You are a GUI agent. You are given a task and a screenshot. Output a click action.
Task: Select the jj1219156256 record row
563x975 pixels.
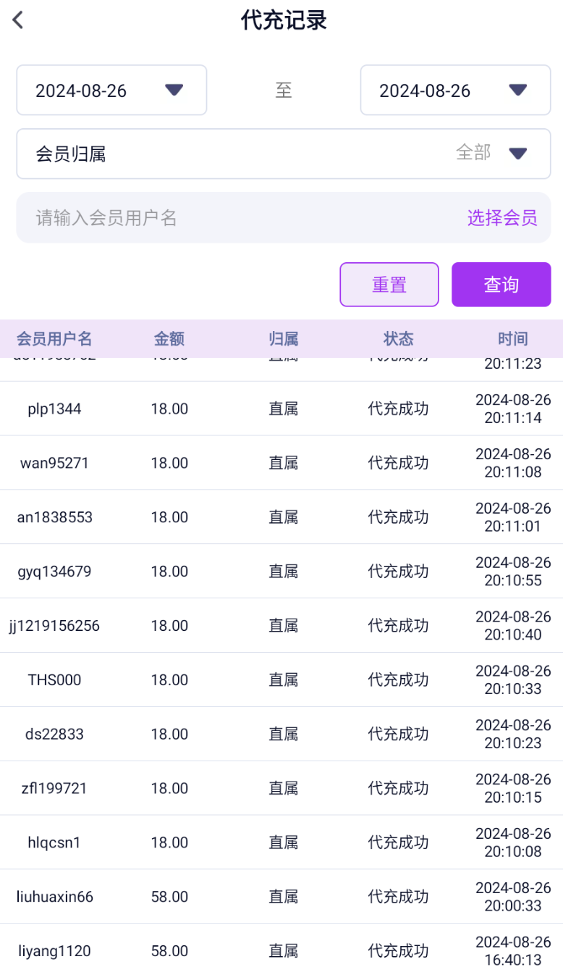point(281,626)
